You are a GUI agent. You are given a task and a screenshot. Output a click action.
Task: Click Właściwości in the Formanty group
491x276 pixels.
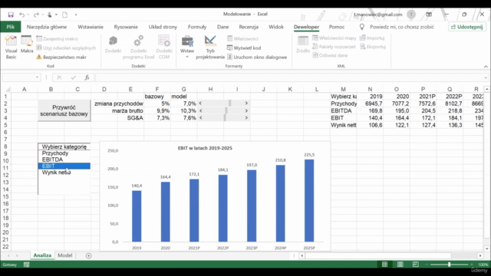pos(242,39)
